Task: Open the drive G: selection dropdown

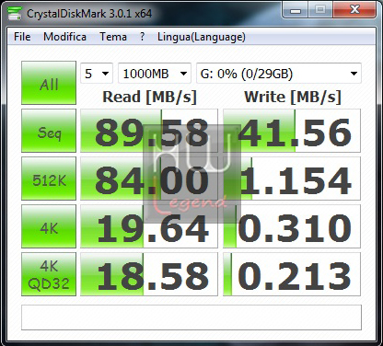Action: pyautogui.click(x=279, y=74)
